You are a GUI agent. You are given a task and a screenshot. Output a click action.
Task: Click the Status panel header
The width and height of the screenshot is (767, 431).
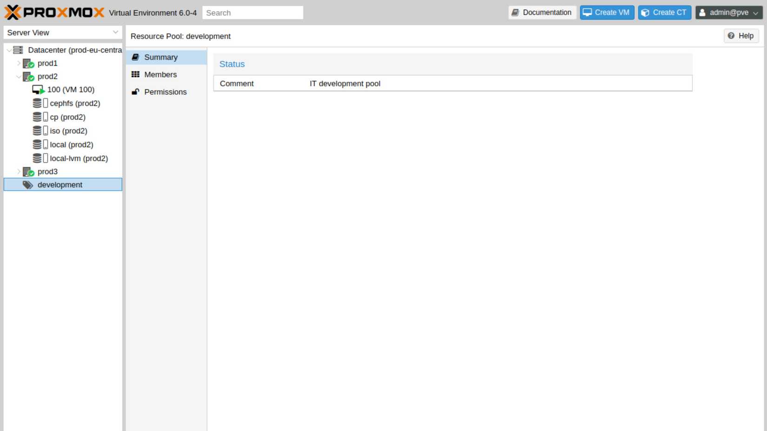tap(453, 64)
